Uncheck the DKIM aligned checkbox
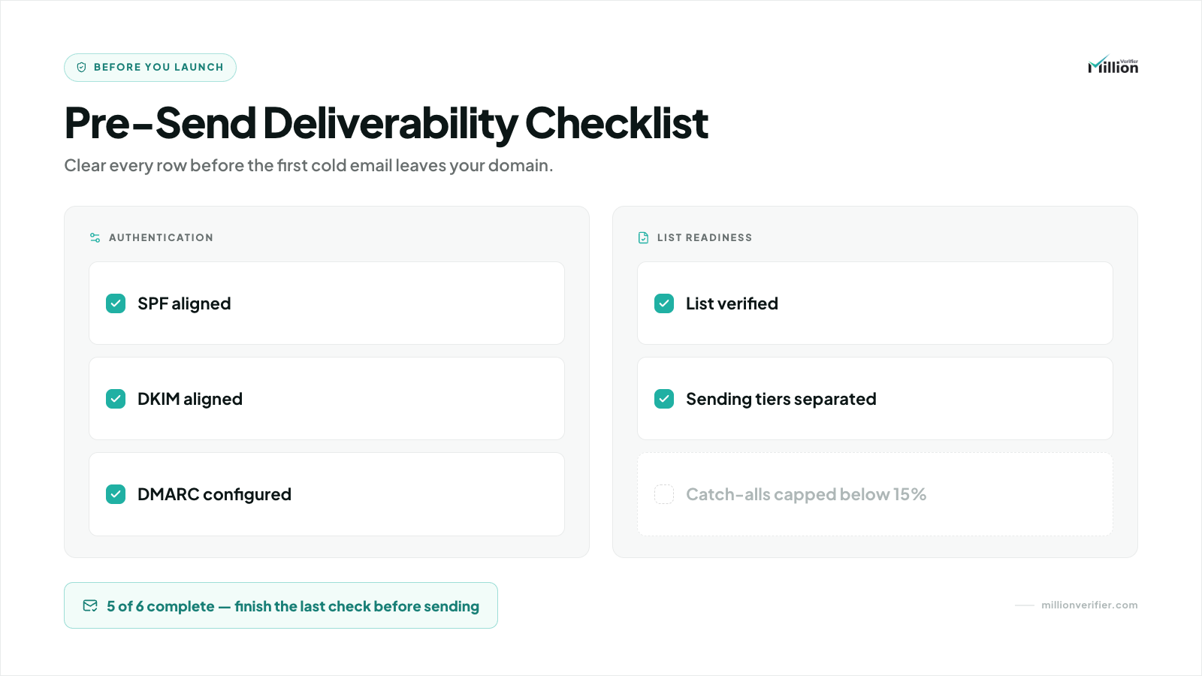 pos(116,399)
